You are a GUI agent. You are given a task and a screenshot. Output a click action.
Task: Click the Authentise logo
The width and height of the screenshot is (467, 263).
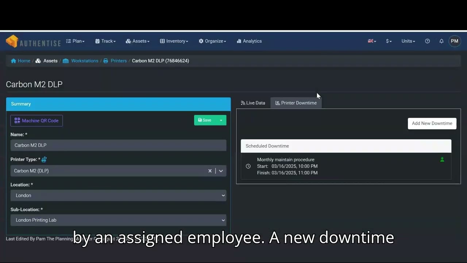coord(33,41)
